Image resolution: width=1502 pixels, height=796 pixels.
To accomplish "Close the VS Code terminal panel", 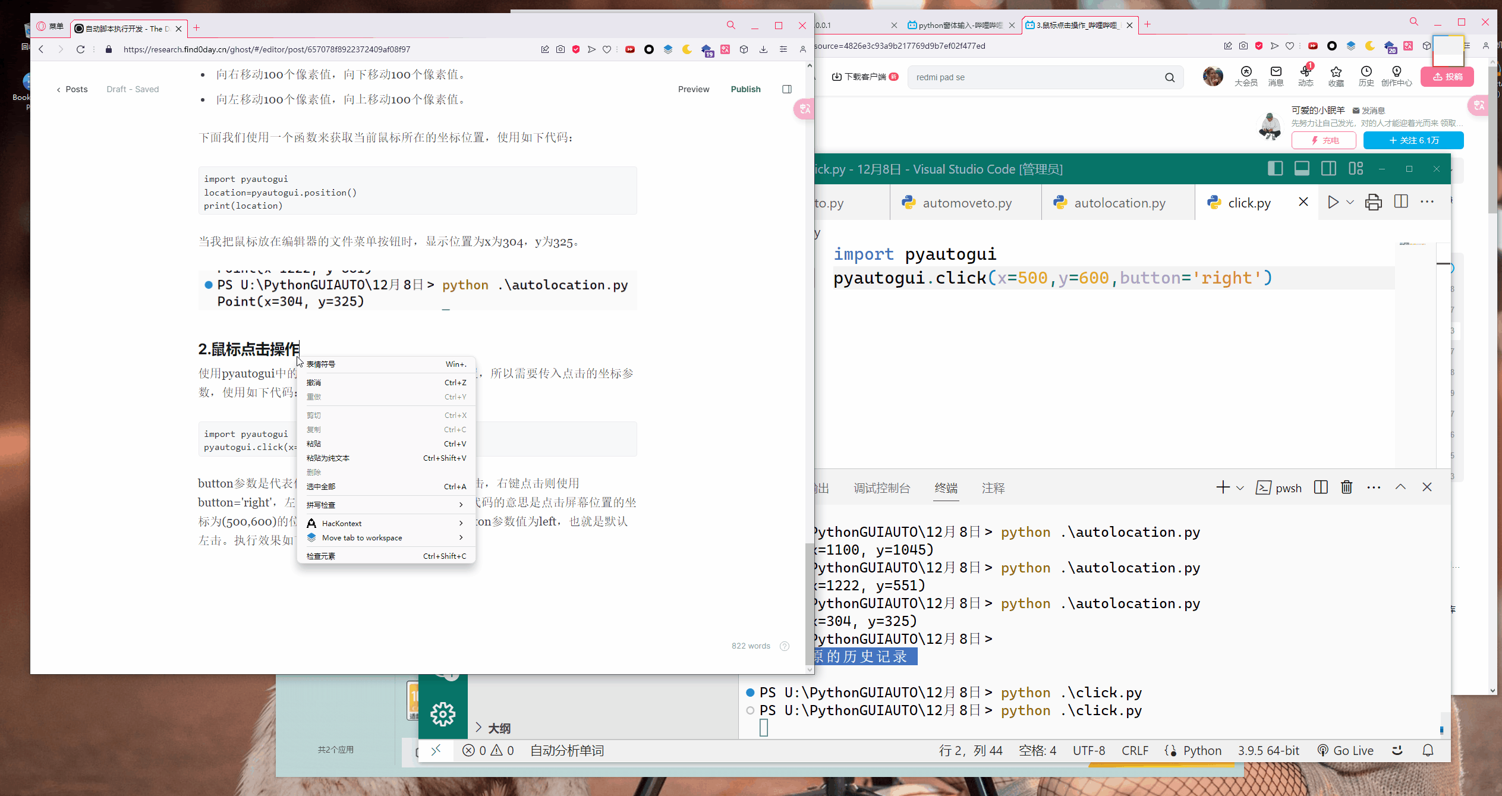I will point(1427,487).
